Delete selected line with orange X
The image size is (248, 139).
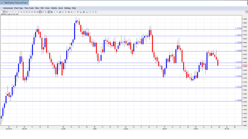coord(78,12)
